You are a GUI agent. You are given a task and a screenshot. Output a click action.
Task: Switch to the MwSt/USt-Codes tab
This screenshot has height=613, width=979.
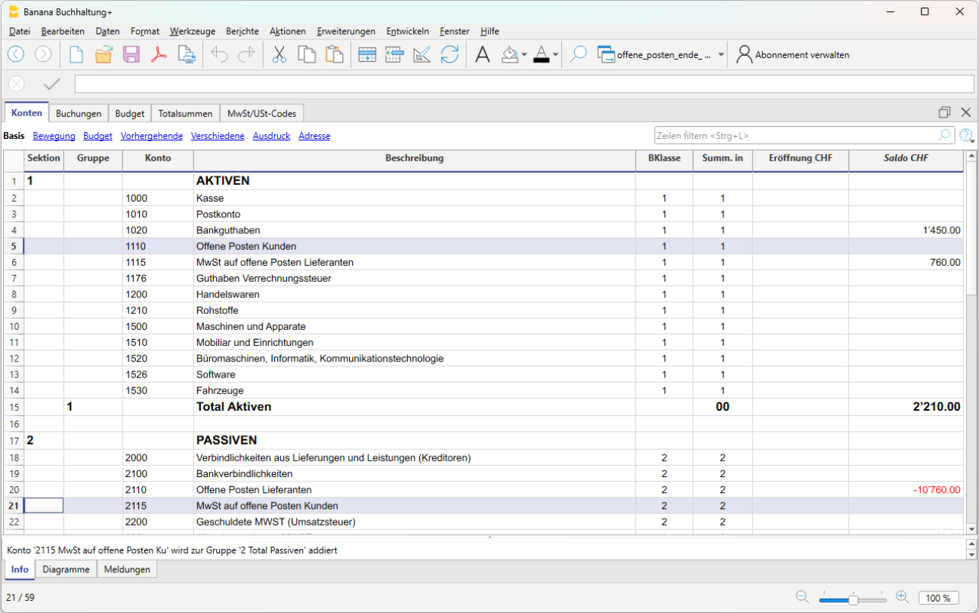[262, 113]
